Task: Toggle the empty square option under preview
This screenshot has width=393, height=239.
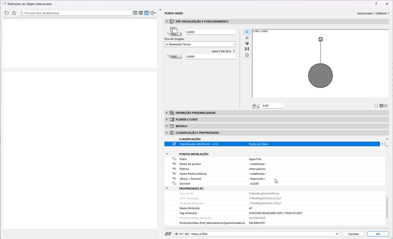Action: point(376,105)
